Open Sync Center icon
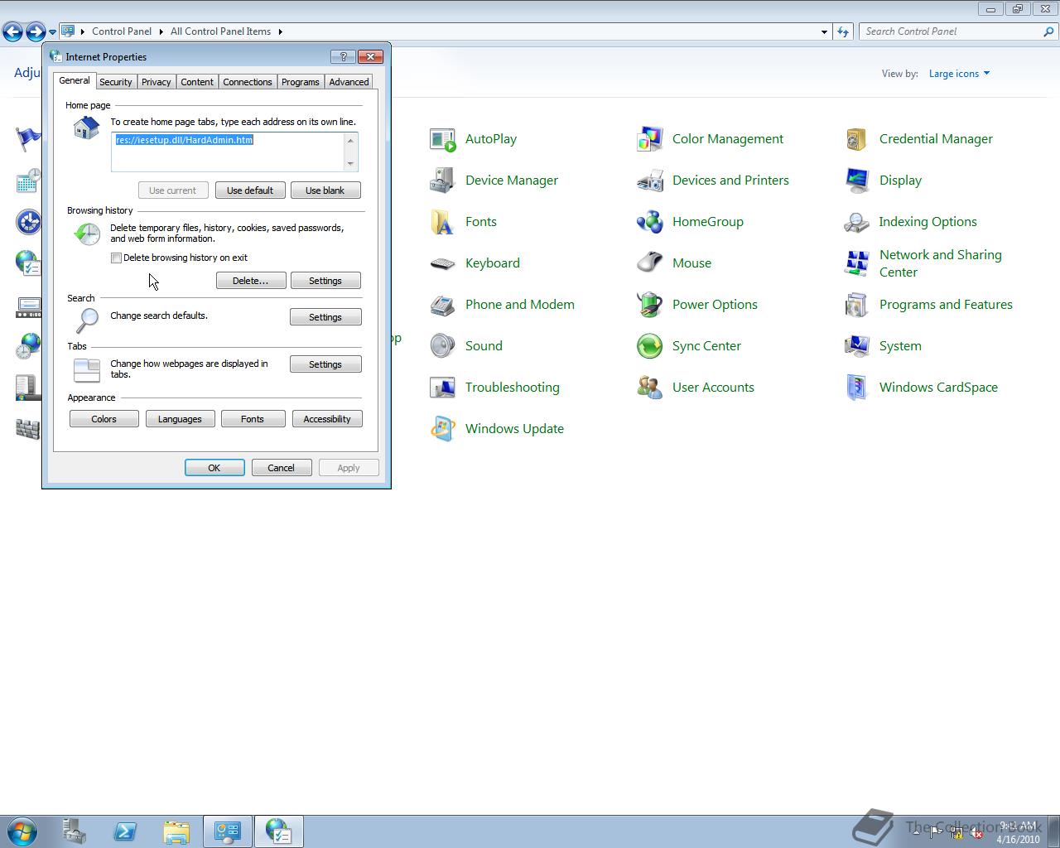The width and height of the screenshot is (1060, 848). pyautogui.click(x=650, y=346)
